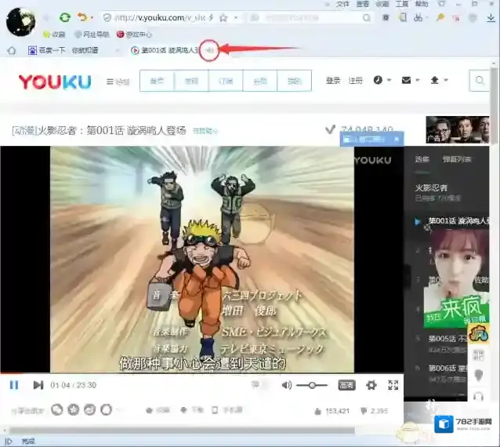
Task: Click 登录 login link
Action: coord(333,81)
